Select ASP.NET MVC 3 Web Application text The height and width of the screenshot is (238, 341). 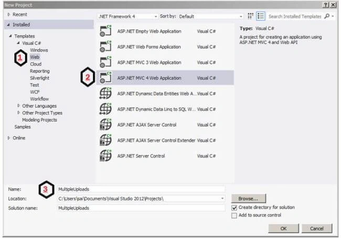[x=149, y=62]
